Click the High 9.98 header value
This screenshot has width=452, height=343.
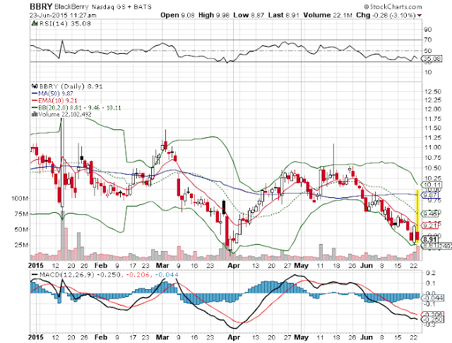click(x=214, y=15)
